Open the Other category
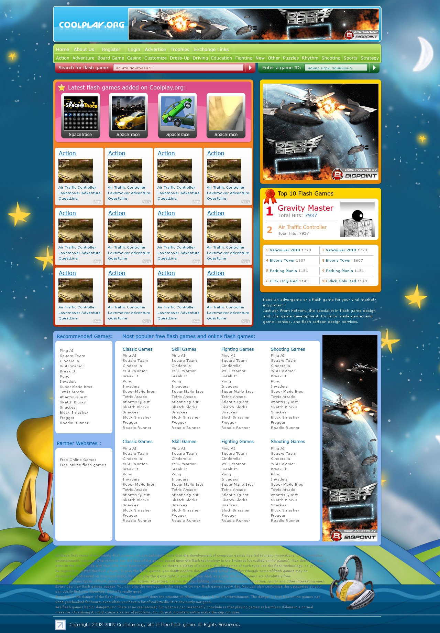Screen dimensions: 440x633 [274, 58]
